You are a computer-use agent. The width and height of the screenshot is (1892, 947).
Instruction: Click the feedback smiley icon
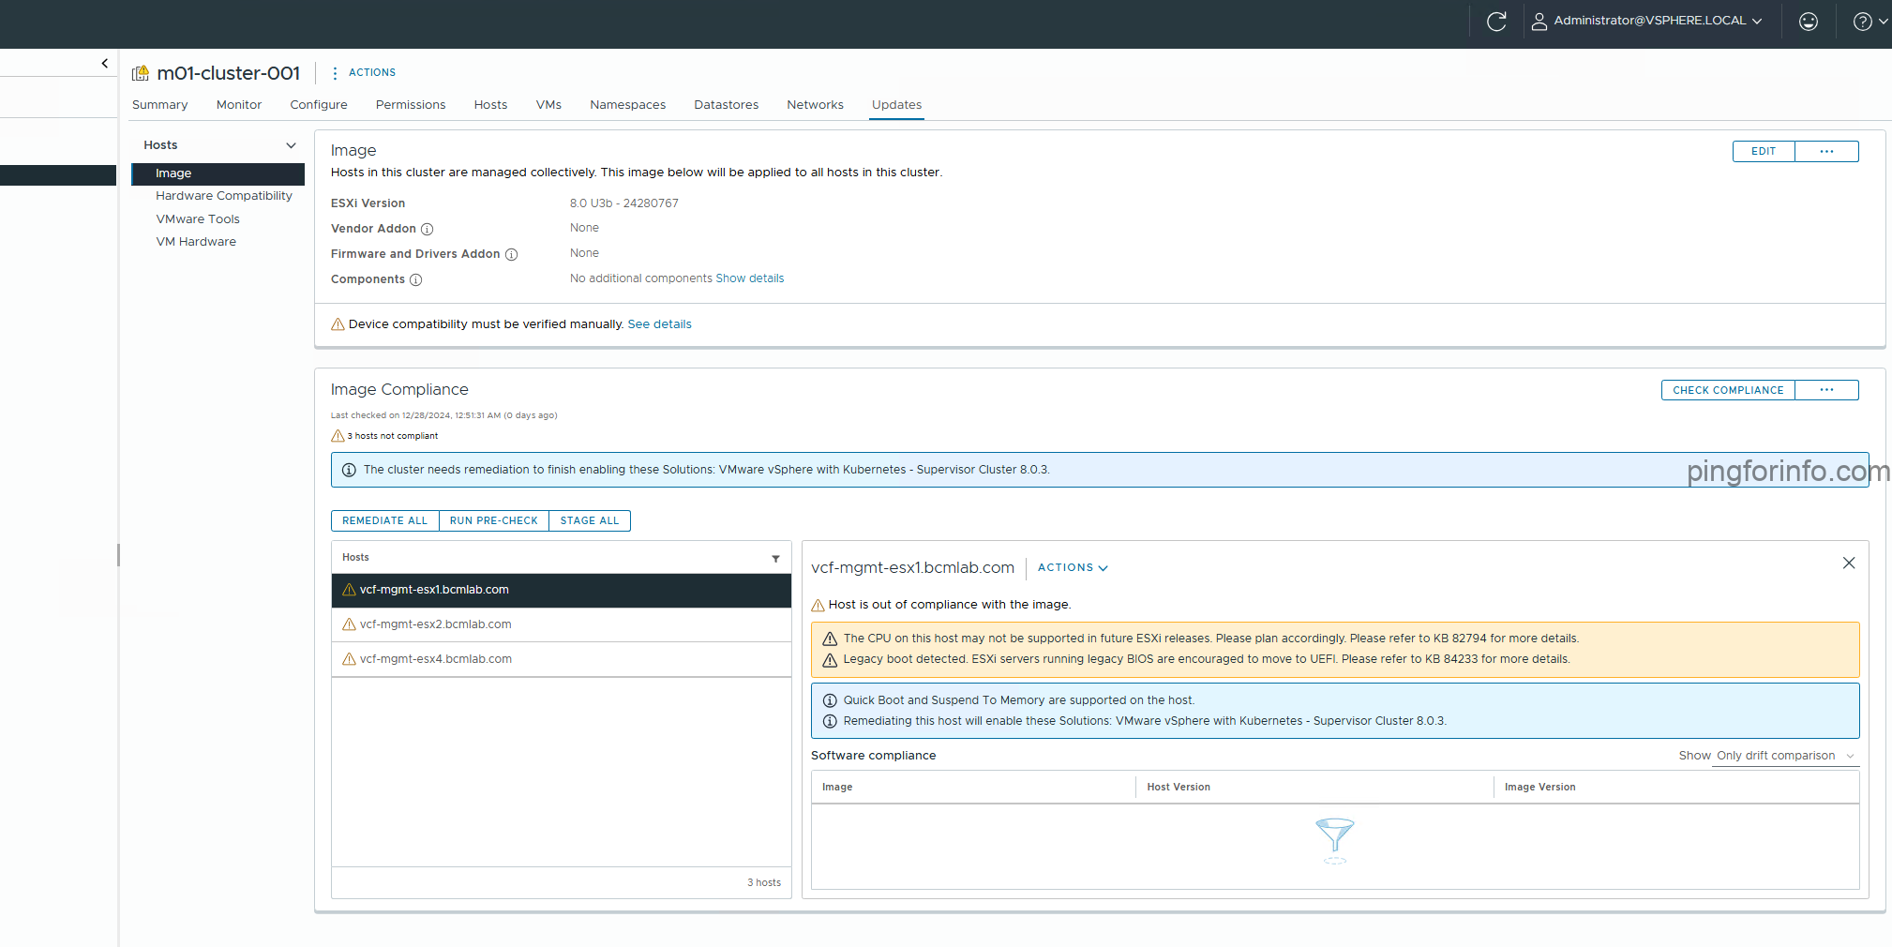click(1808, 21)
